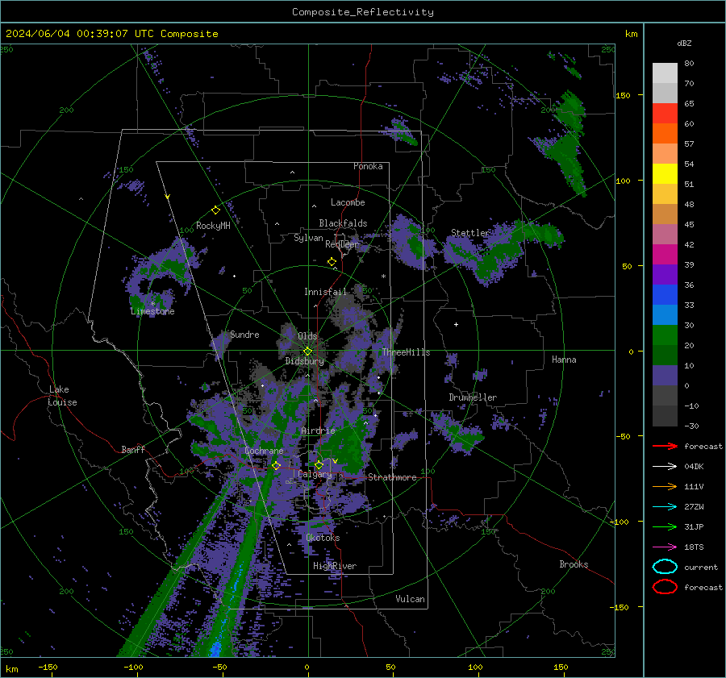726x678 pixels.
Task: Click the Brooks label on the map
Action: pyautogui.click(x=574, y=564)
